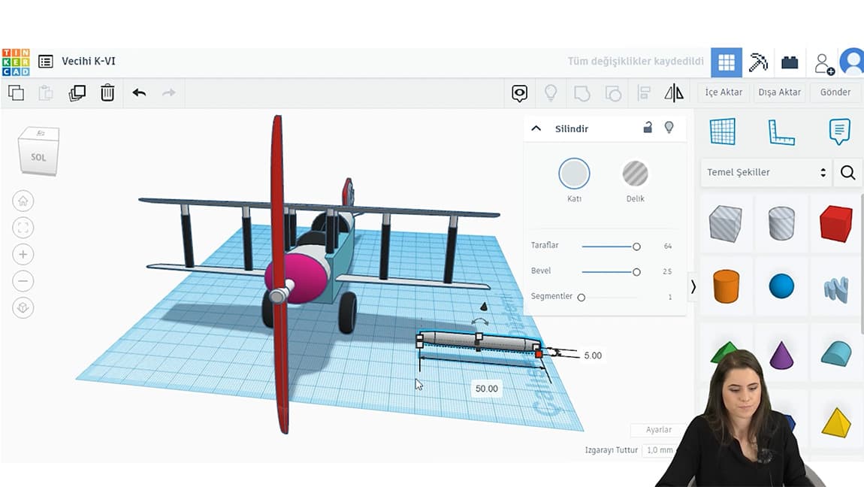Select the Ruler tool
Viewport: 864px width, 487px height.
click(x=781, y=132)
